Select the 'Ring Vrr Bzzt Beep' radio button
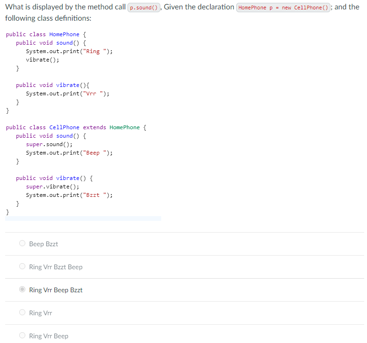367x343 pixels. [22, 266]
